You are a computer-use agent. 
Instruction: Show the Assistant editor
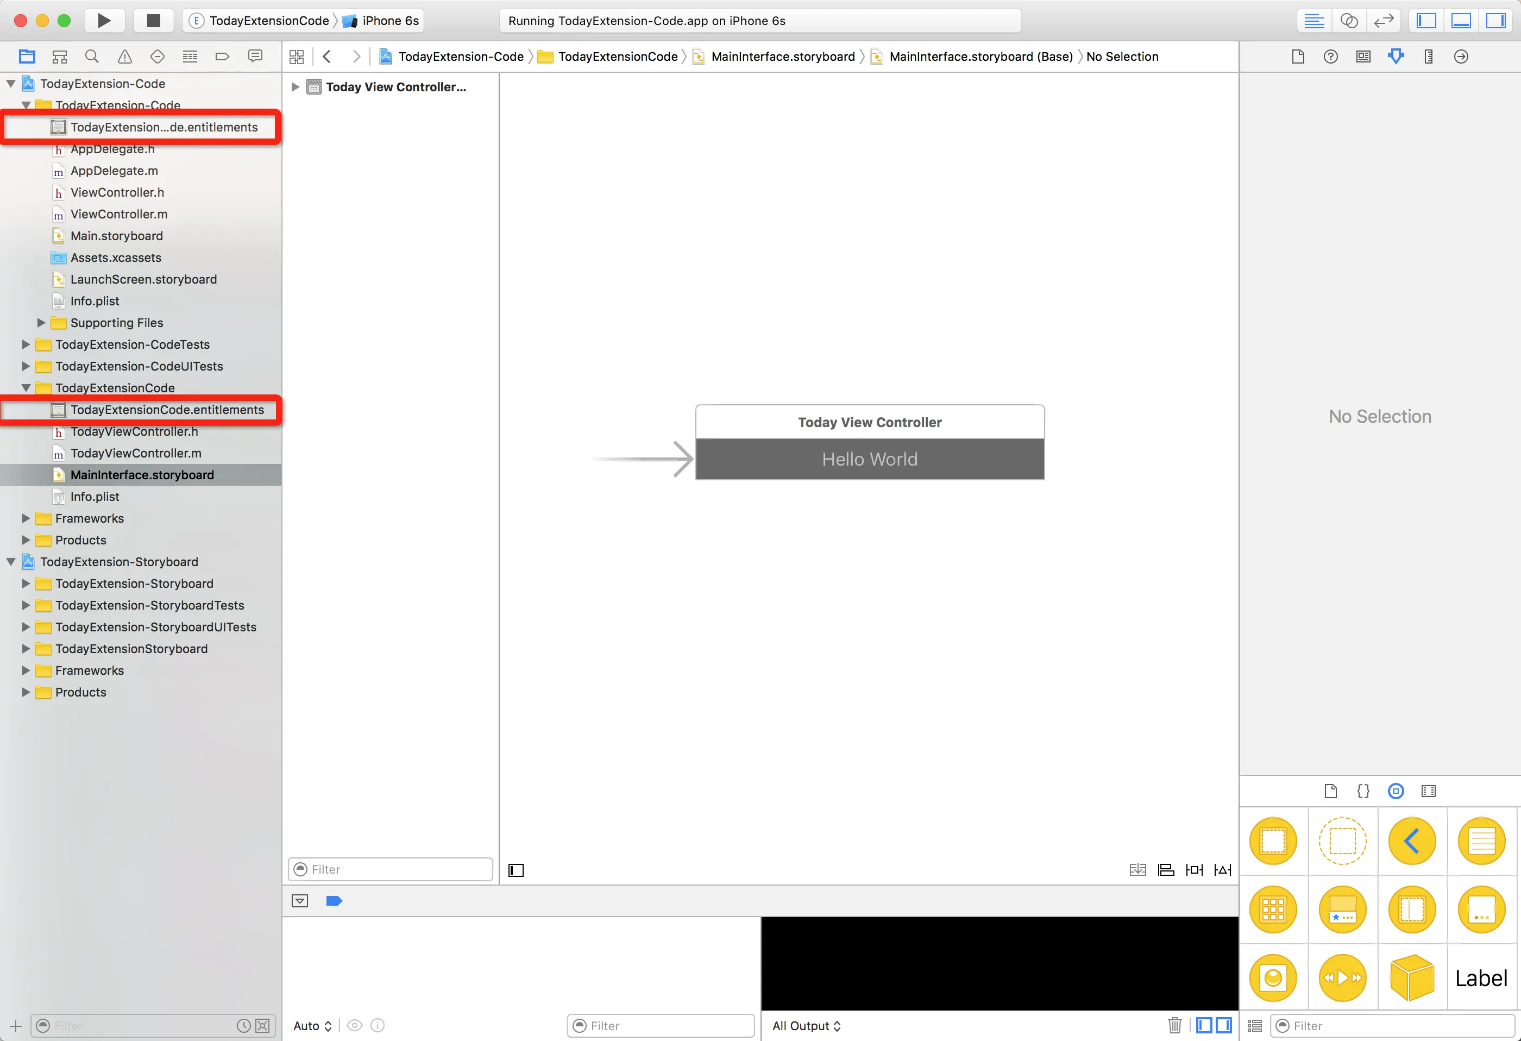[1348, 20]
